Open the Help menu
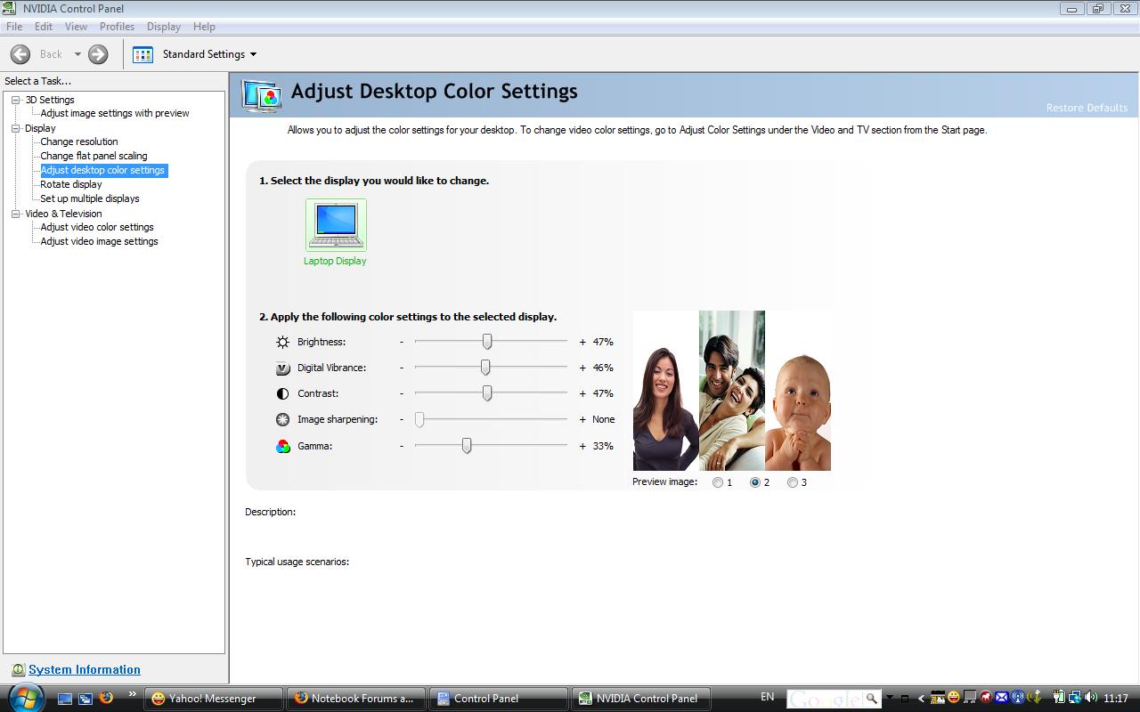Viewport: 1140px width, 712px height. pos(204,27)
